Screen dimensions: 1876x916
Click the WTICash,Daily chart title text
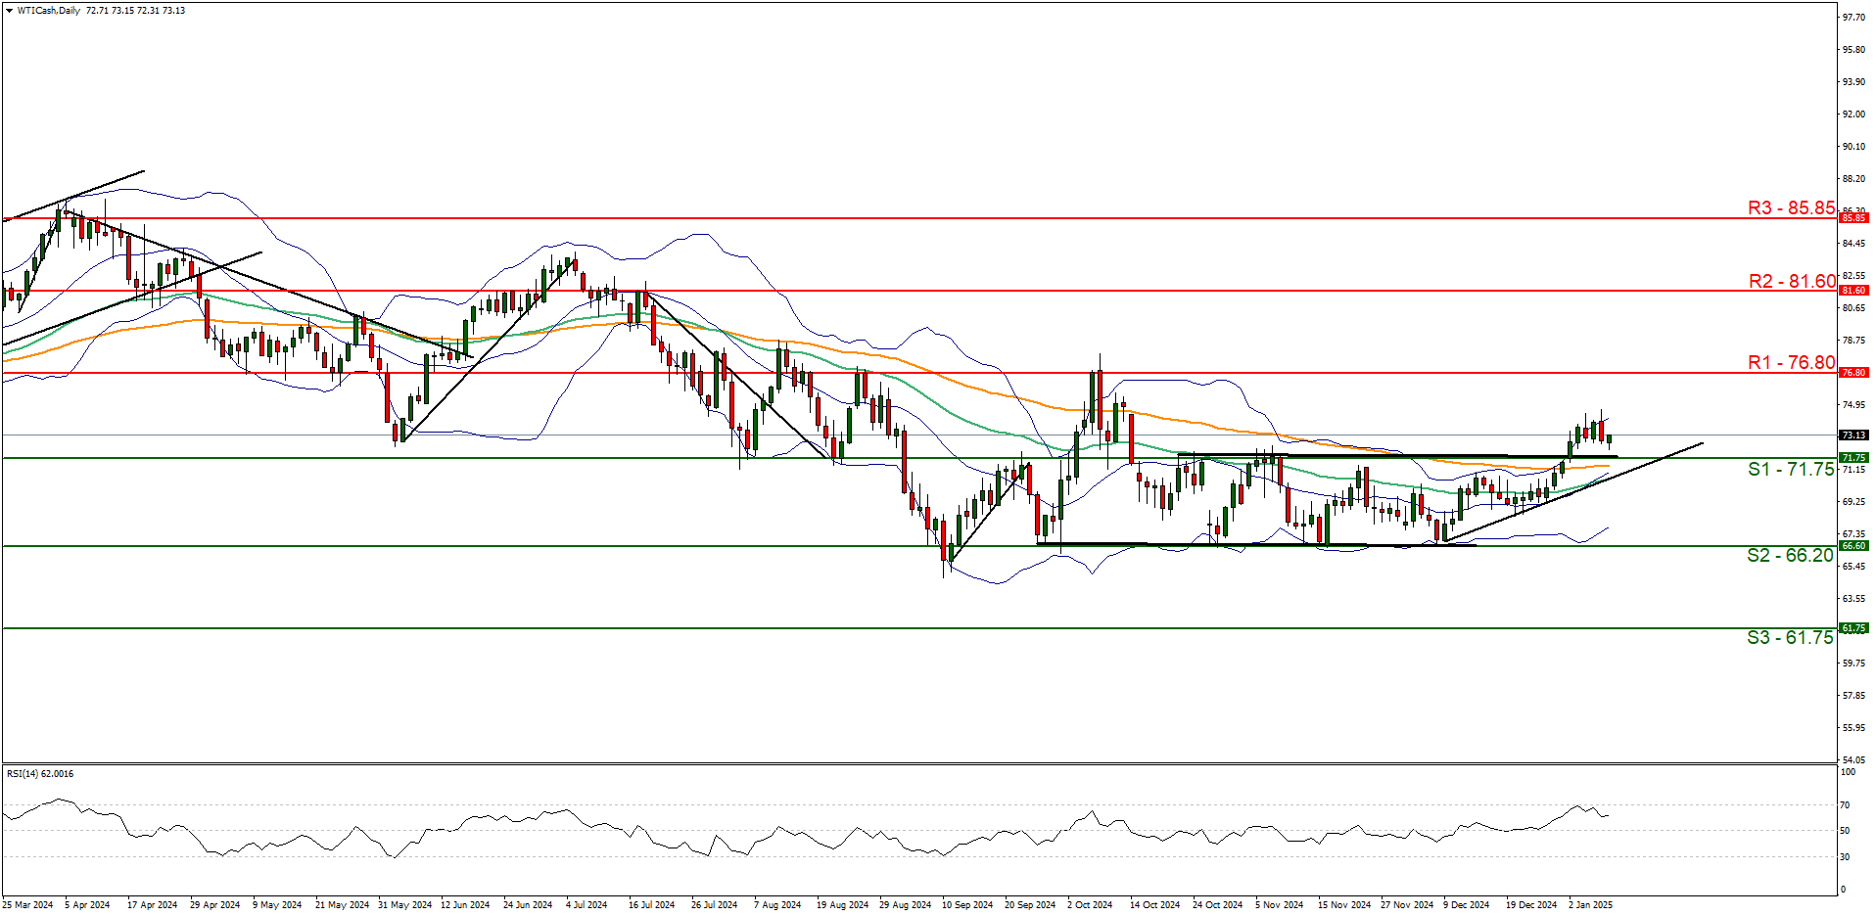(48, 11)
